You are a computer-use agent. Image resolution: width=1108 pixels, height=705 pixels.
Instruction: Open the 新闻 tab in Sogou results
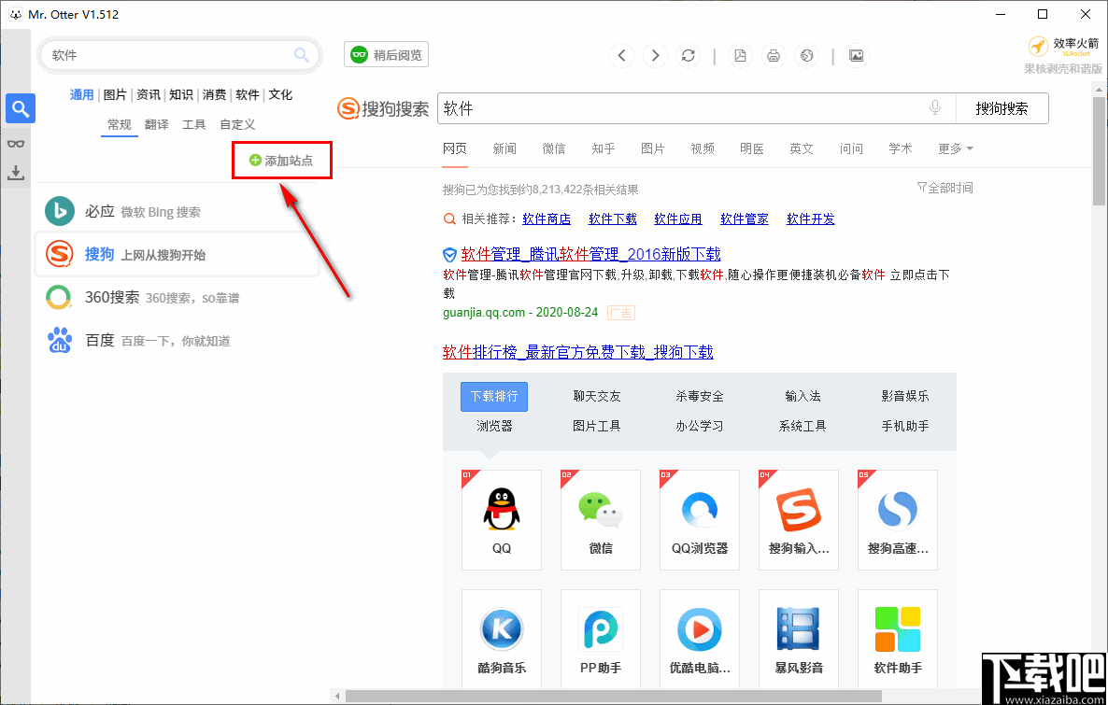click(504, 148)
